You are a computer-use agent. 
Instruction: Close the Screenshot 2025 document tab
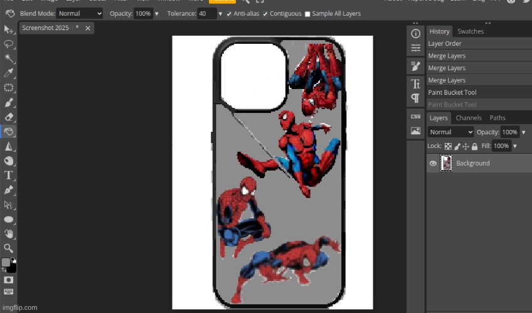click(88, 28)
